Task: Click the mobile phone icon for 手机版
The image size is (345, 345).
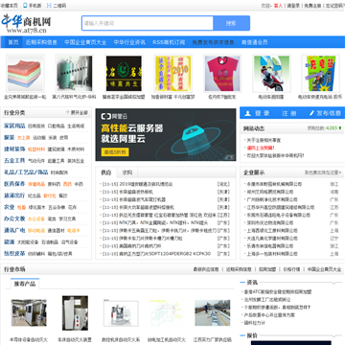Action: coord(25,6)
